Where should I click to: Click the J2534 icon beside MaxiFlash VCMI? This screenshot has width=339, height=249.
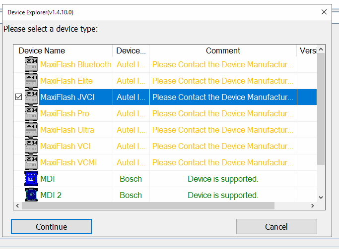click(x=31, y=162)
